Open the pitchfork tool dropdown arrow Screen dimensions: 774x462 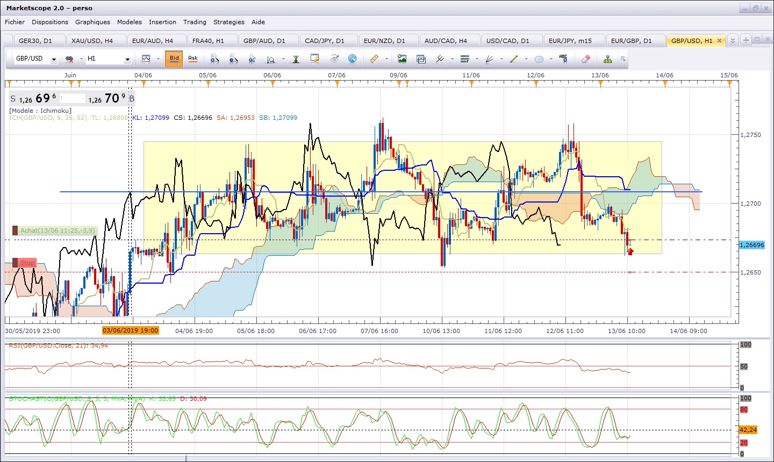tap(452, 59)
